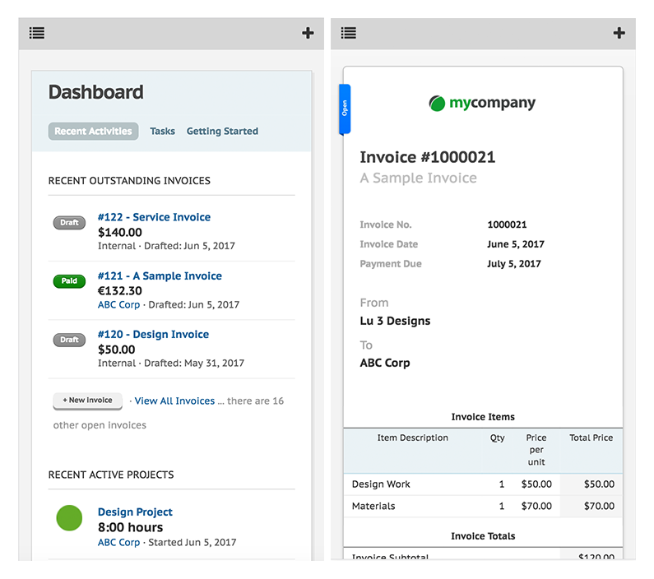This screenshot has width=654, height=579.
Task: Click the plus icon in Dashboard panel
Action: [x=308, y=33]
